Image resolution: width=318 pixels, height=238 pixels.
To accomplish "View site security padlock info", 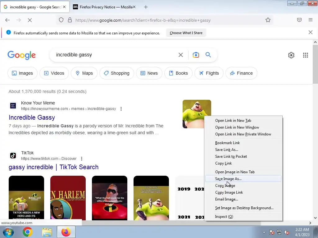I will [x=70, y=20].
